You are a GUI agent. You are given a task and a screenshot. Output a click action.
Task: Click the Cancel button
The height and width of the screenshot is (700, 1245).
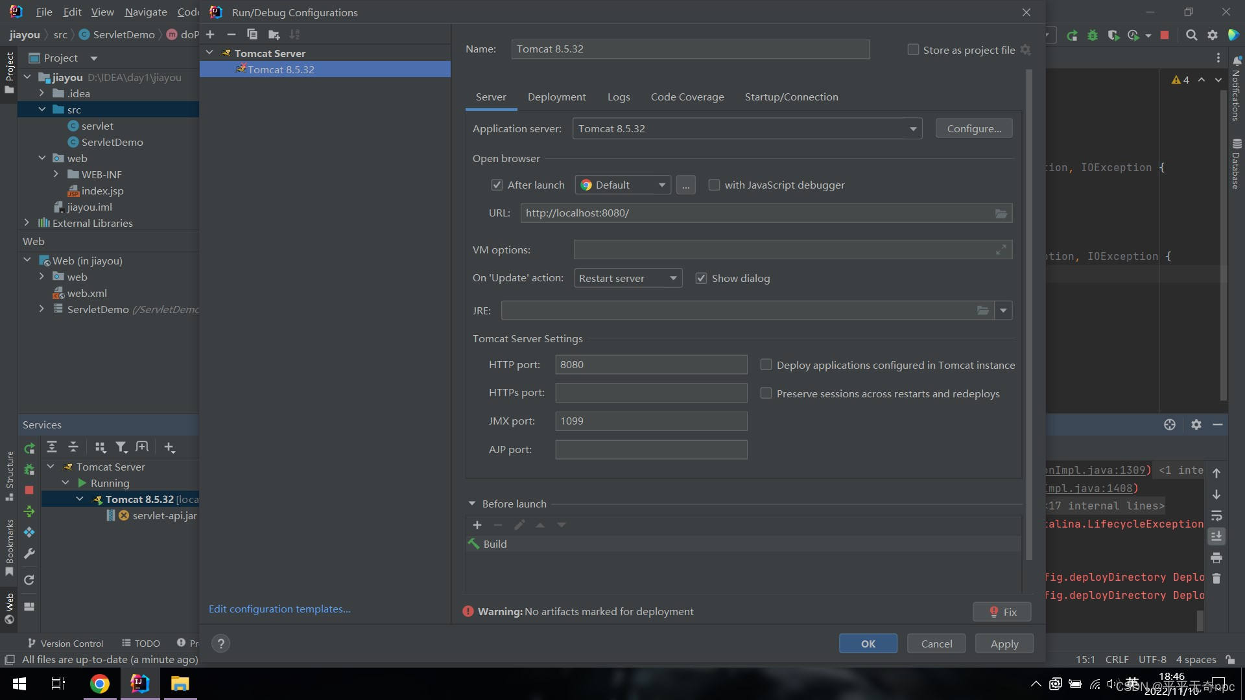936,644
